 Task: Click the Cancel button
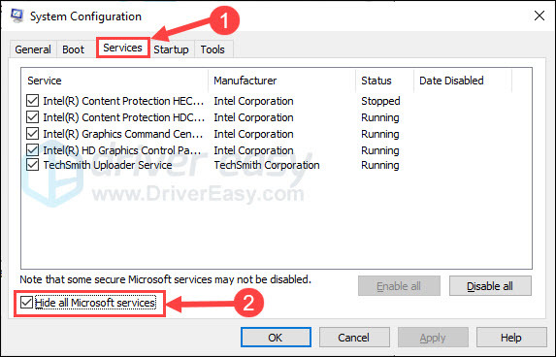(x=354, y=338)
